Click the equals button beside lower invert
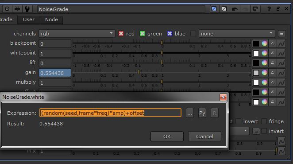293x164 pixels. point(256,132)
